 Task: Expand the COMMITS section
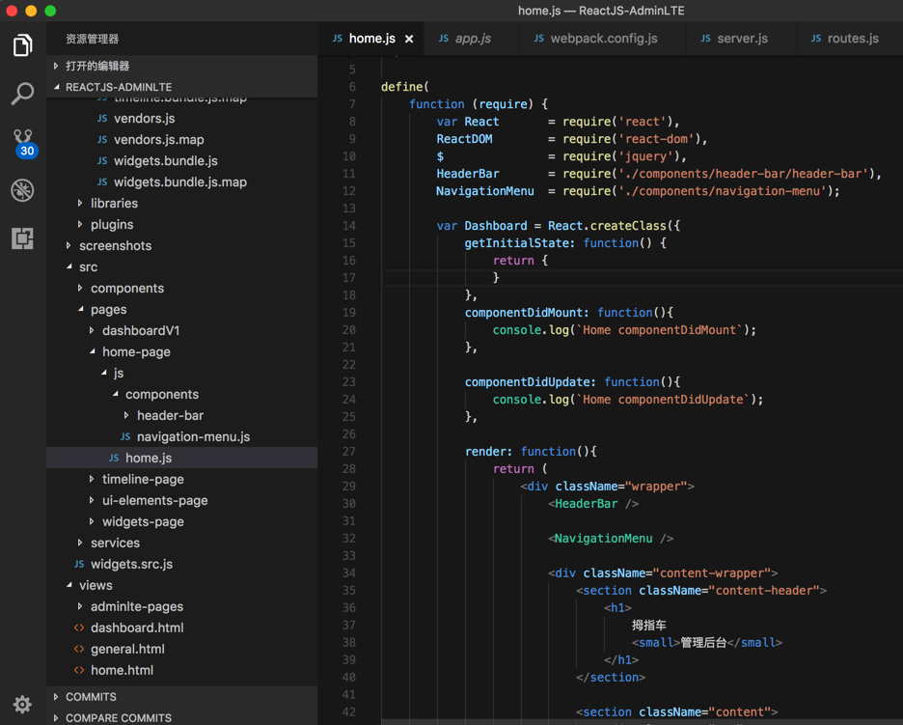[x=91, y=696]
